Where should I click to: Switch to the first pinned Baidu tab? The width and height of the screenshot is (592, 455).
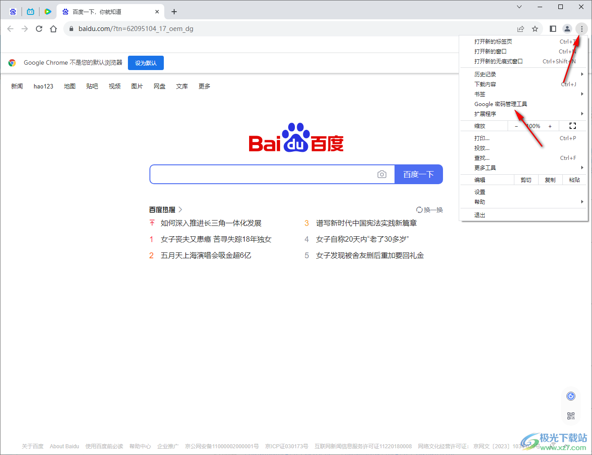(13, 12)
